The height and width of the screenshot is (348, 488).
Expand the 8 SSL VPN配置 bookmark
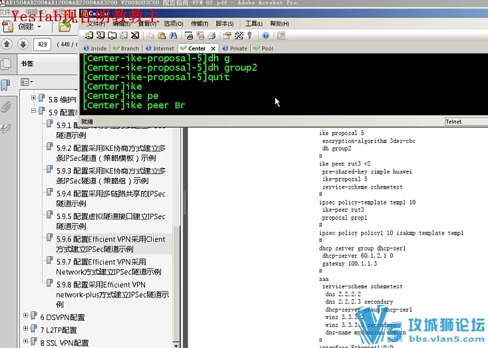pos(25,341)
